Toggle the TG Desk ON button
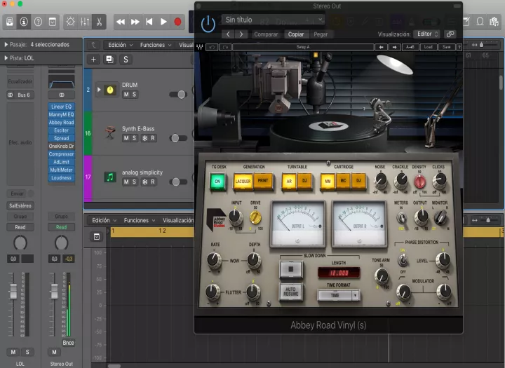Image resolution: width=505 pixels, height=368 pixels. coord(217,182)
